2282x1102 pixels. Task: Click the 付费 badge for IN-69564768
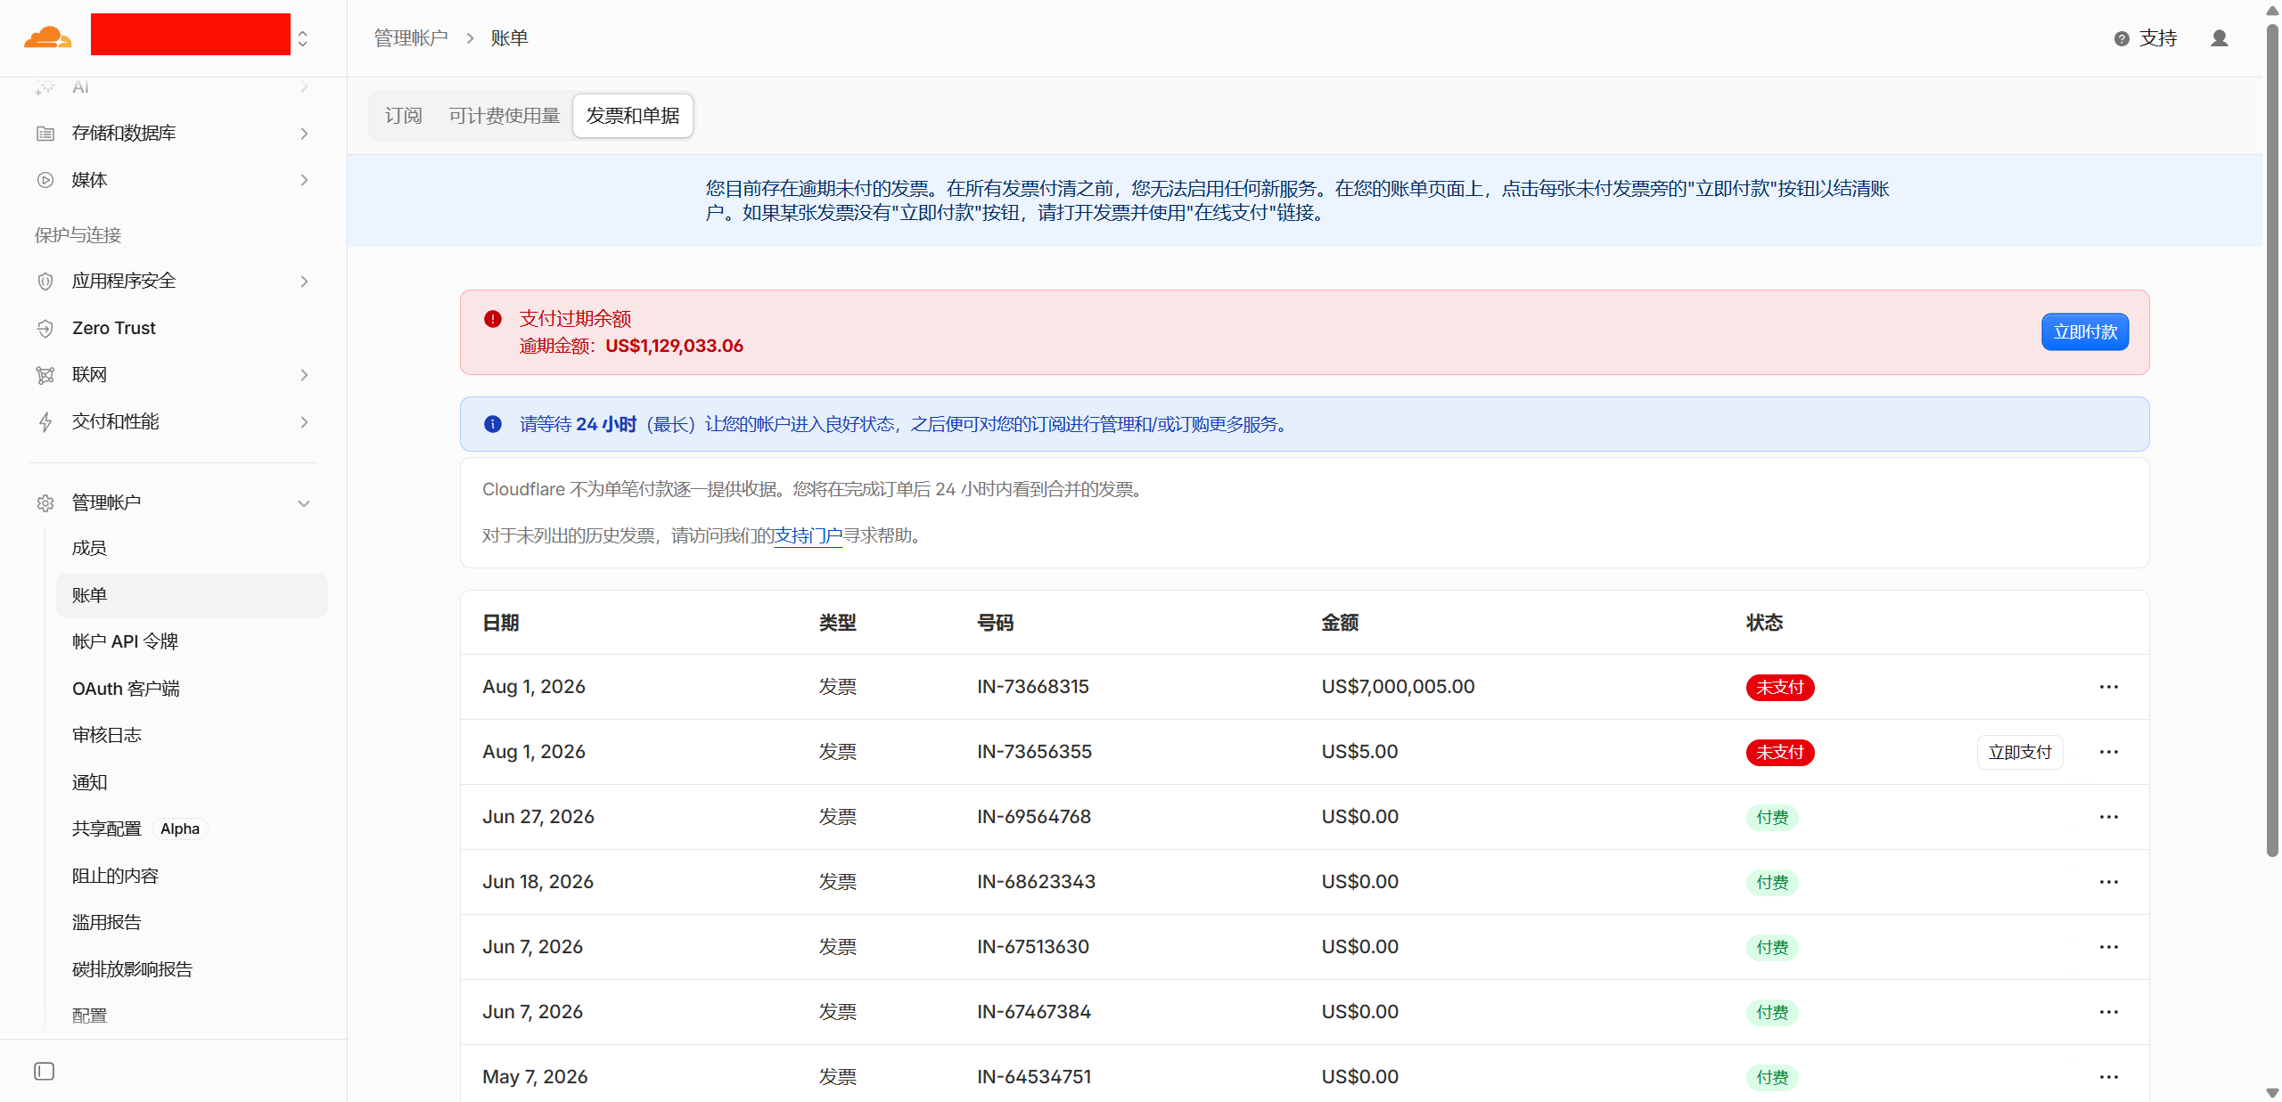tap(1772, 818)
